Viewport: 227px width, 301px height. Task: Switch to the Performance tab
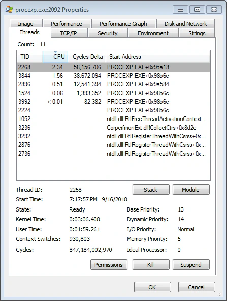[x=67, y=24]
